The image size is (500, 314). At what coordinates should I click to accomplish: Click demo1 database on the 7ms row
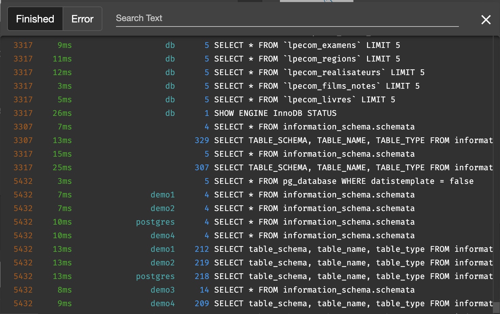(x=163, y=195)
